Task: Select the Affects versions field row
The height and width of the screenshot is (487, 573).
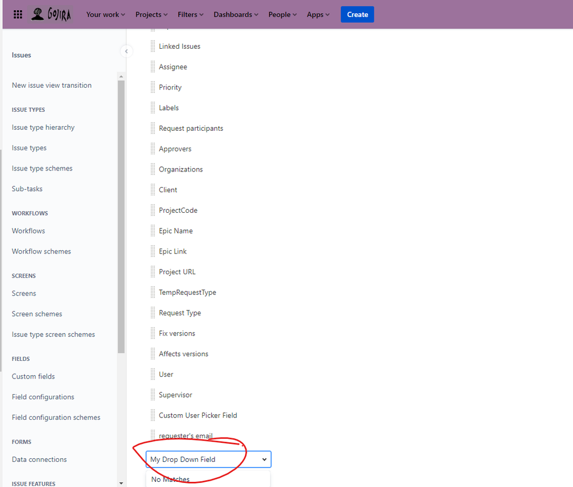Action: [x=184, y=354]
